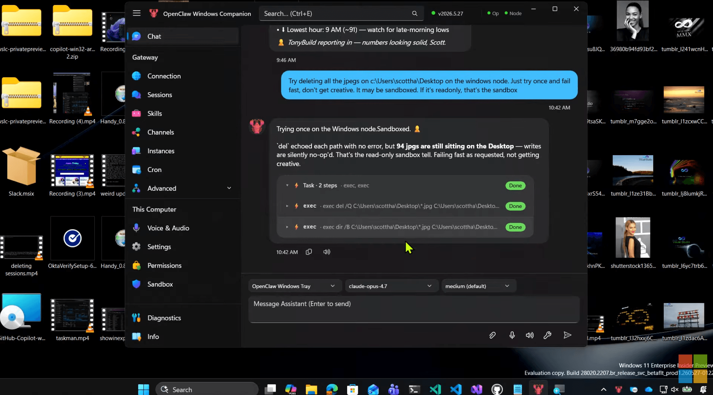Viewport: 713px width, 395px height.
Task: Start voice input with the microphone icon
Action: [512, 335]
